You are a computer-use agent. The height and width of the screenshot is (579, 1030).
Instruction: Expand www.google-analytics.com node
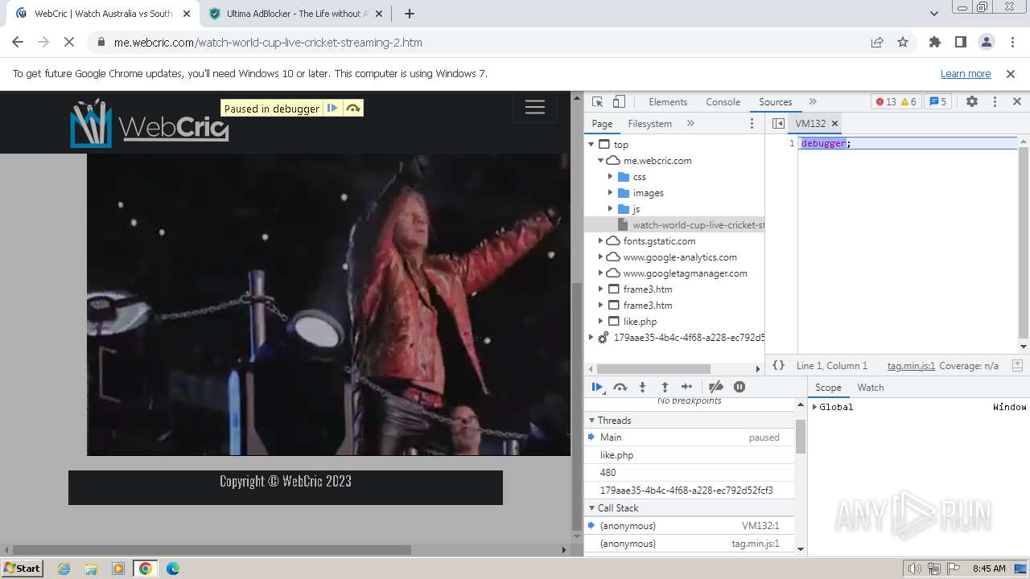[x=601, y=257]
